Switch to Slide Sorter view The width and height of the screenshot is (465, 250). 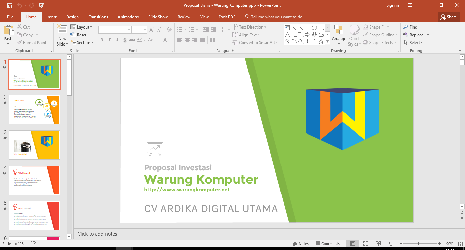point(366,244)
